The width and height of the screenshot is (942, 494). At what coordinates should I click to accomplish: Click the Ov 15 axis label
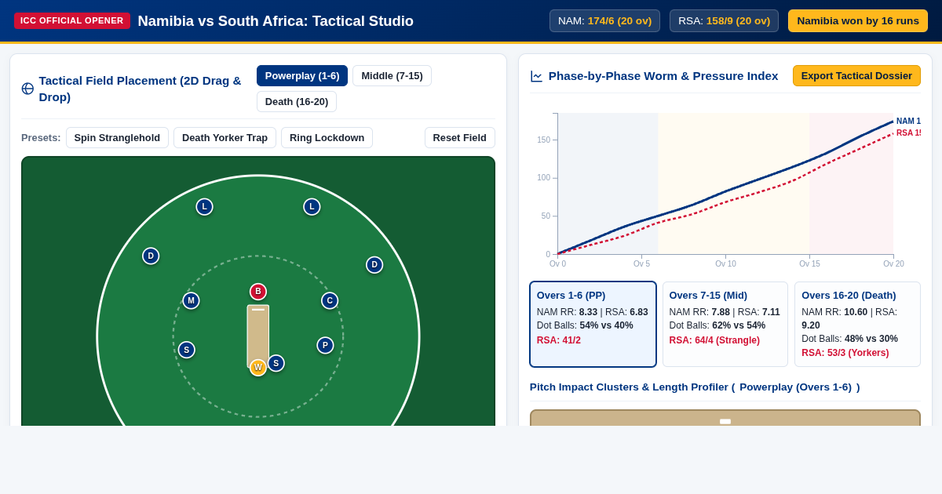(809, 264)
